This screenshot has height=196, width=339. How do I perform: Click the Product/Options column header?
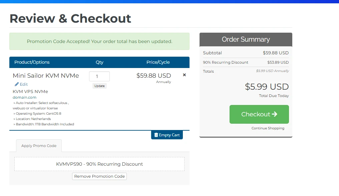[x=32, y=62]
